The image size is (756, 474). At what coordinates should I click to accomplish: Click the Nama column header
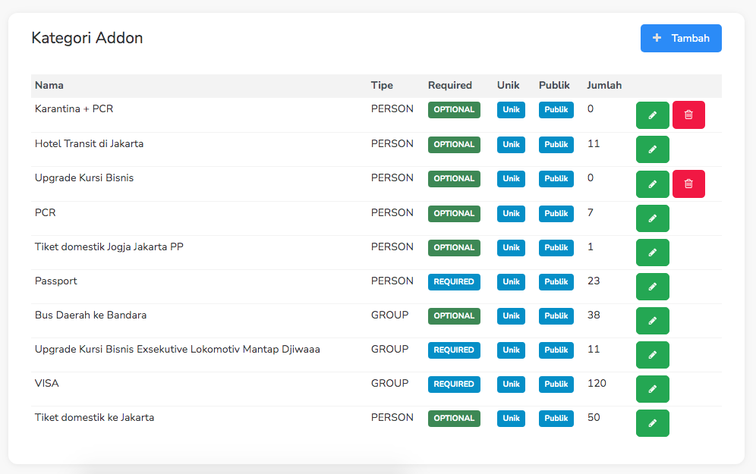(49, 86)
